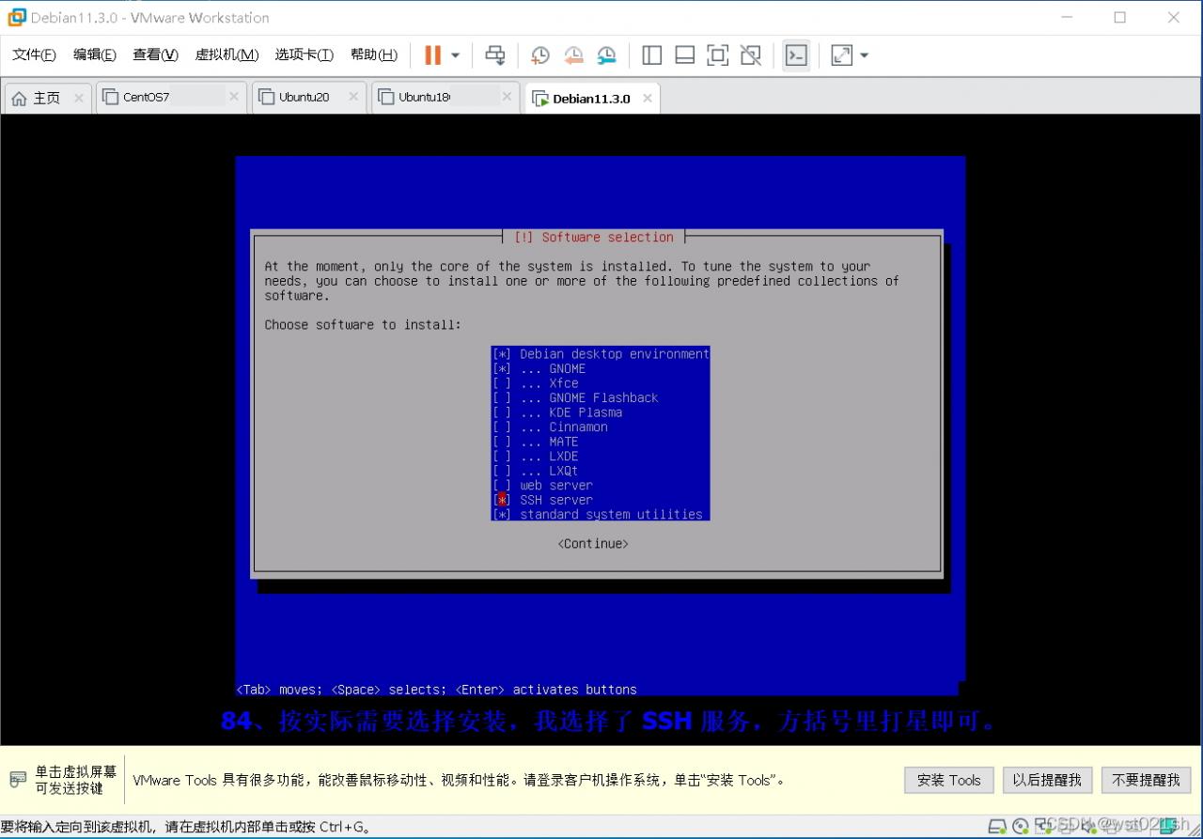Click the <Continue> button in installer

coord(593,544)
